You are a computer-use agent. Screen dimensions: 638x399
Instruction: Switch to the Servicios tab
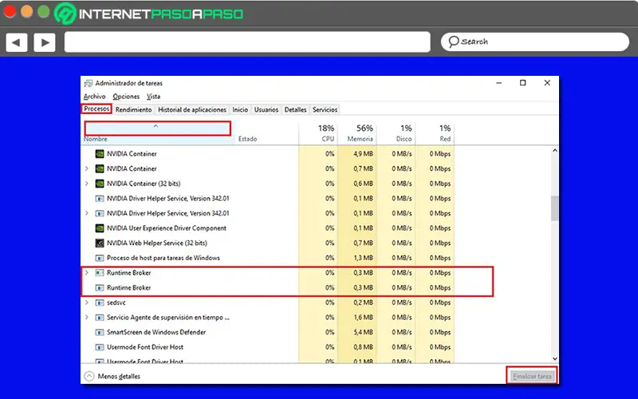[325, 109]
